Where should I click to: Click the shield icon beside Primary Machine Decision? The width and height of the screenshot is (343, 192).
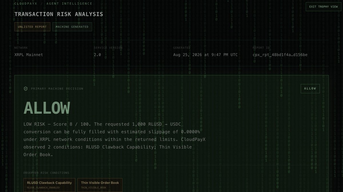pyautogui.click(x=26, y=89)
